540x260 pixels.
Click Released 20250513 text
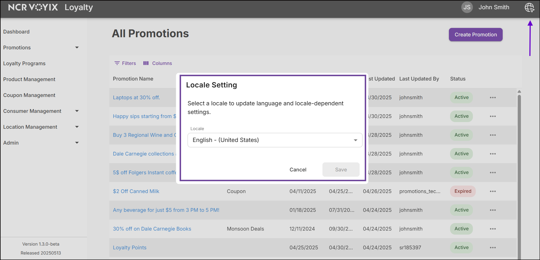[x=41, y=253]
